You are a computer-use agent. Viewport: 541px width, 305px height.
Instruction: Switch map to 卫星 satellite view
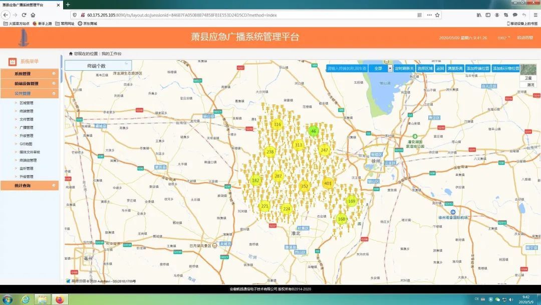[x=528, y=78]
